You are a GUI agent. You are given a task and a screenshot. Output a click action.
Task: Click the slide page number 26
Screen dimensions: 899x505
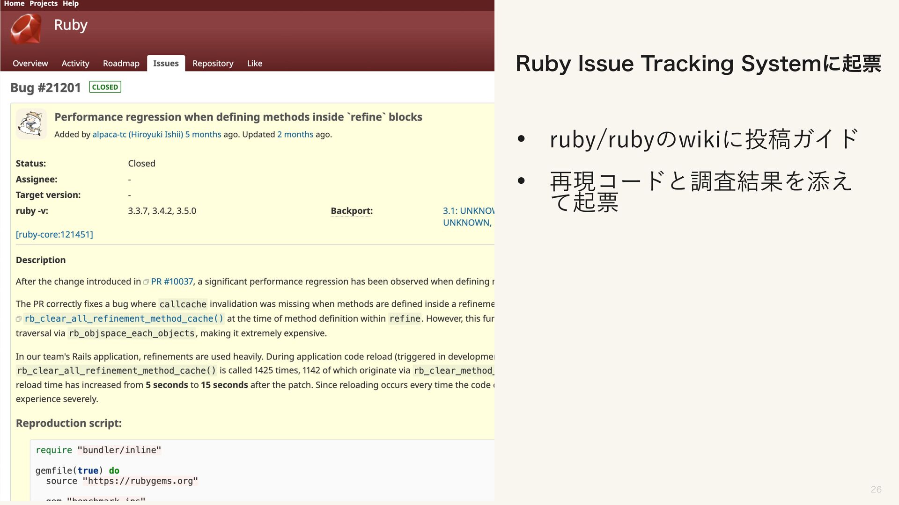point(876,490)
